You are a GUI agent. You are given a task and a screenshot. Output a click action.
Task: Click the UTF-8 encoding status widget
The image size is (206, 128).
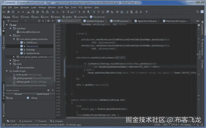[x=175, y=125]
